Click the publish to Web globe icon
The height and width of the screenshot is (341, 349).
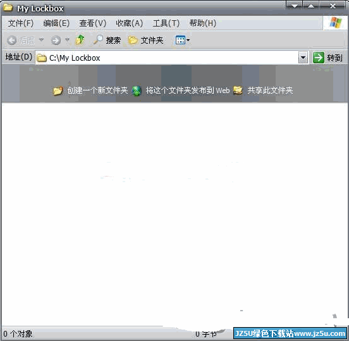[x=137, y=91]
